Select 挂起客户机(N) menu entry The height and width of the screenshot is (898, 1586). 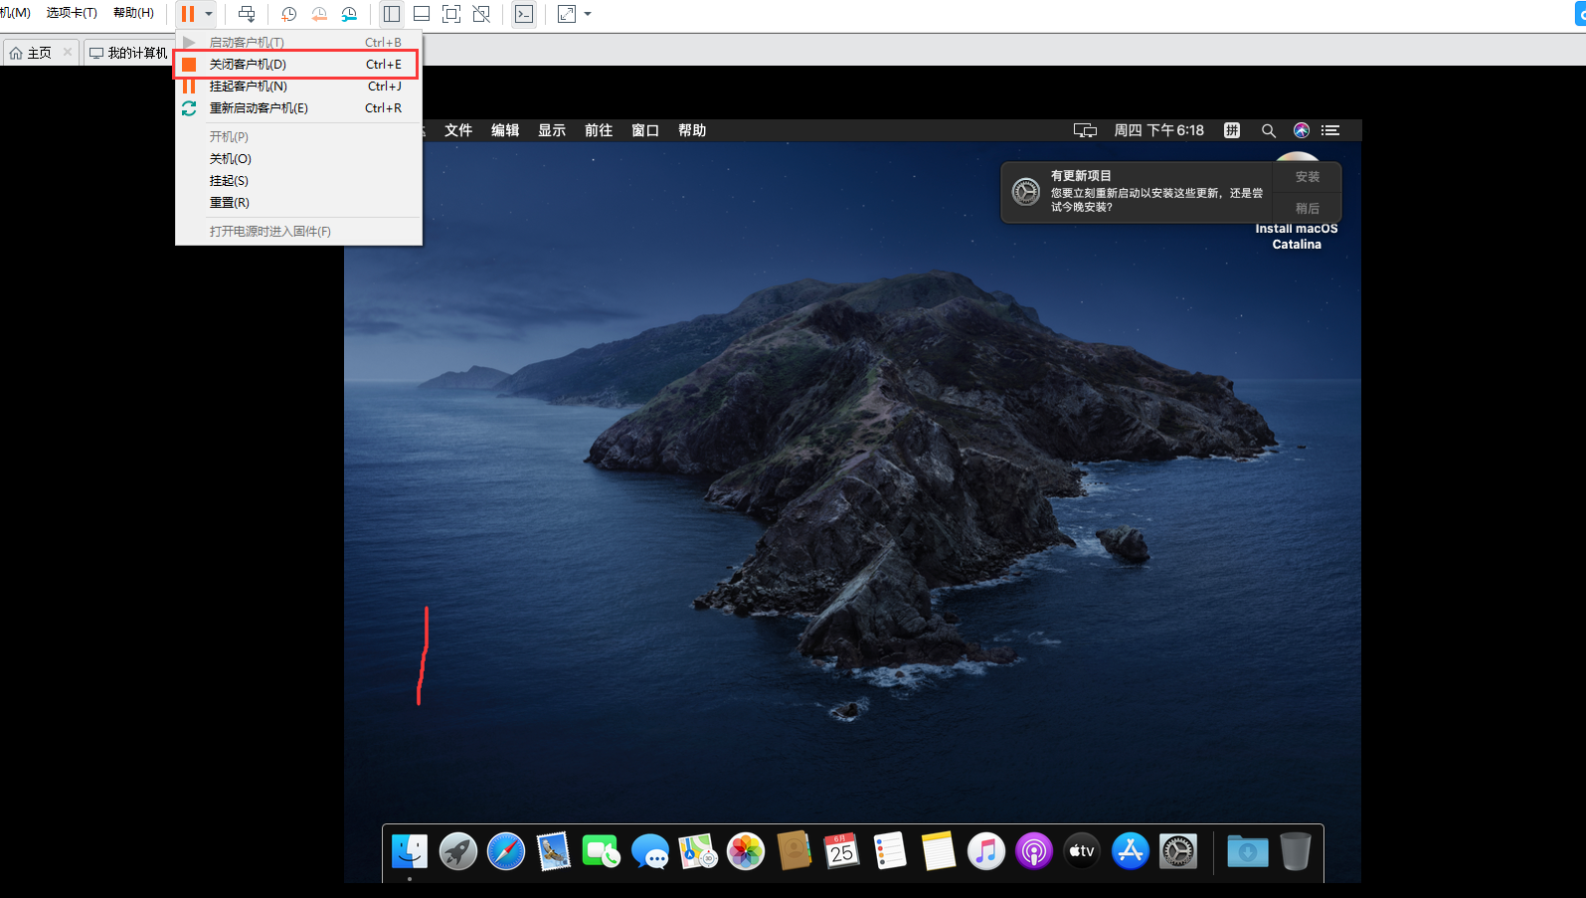click(x=297, y=87)
